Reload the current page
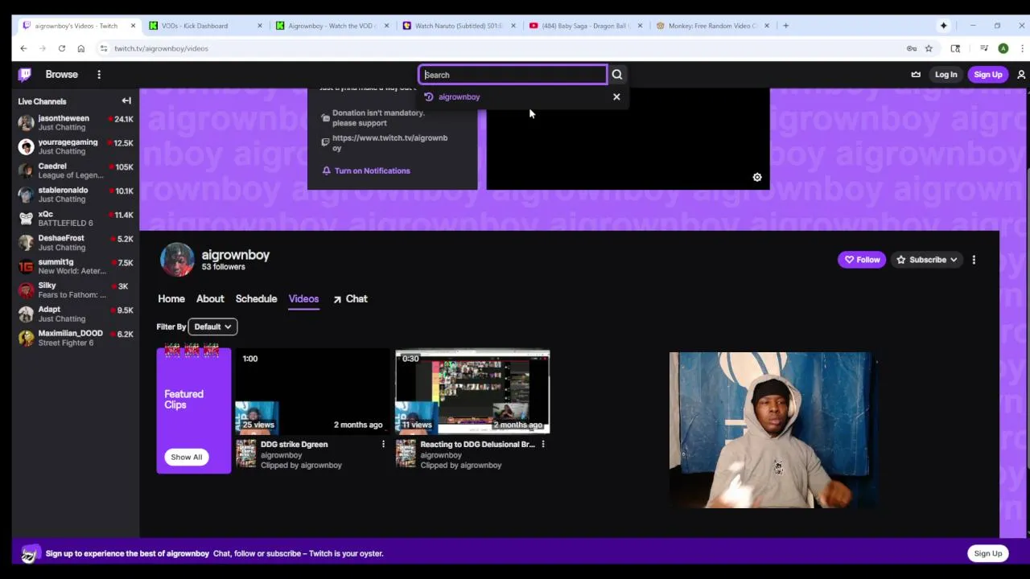This screenshot has height=579, width=1030. point(61,48)
